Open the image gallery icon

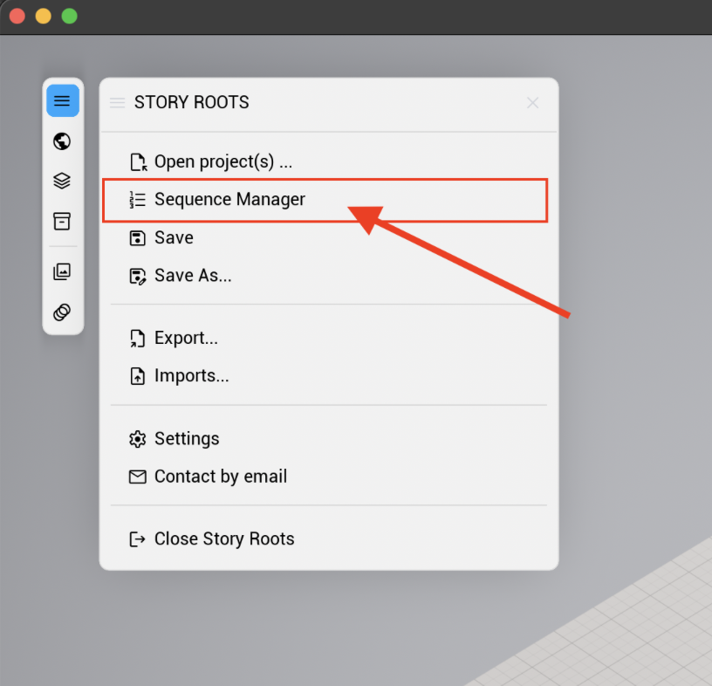pyautogui.click(x=62, y=271)
